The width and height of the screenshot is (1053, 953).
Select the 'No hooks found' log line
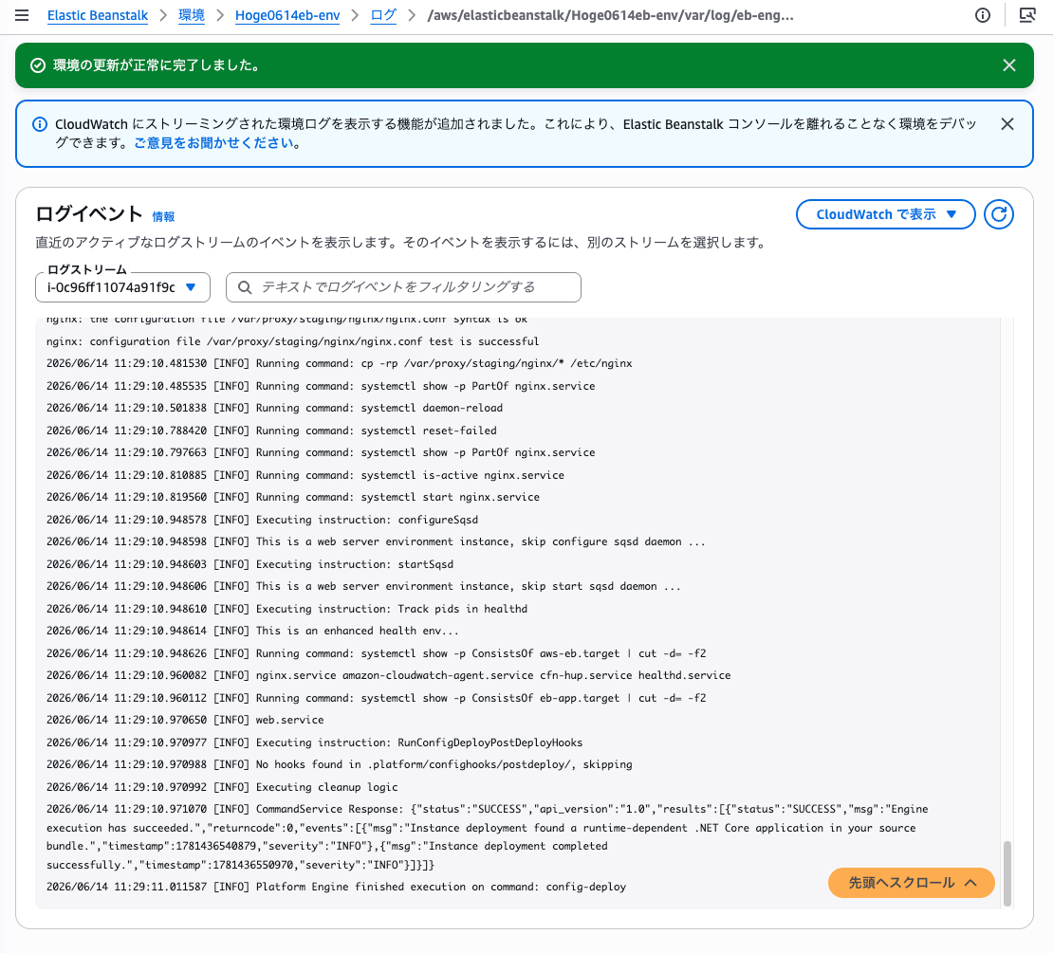click(x=339, y=764)
